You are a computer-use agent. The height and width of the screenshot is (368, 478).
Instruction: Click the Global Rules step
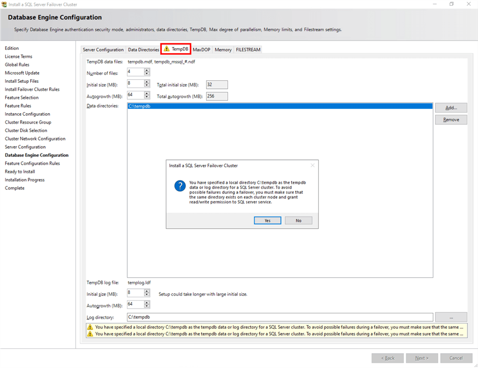click(x=17, y=65)
